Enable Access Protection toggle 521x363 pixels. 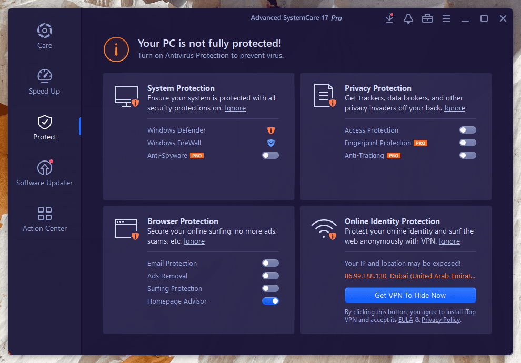pyautogui.click(x=467, y=130)
